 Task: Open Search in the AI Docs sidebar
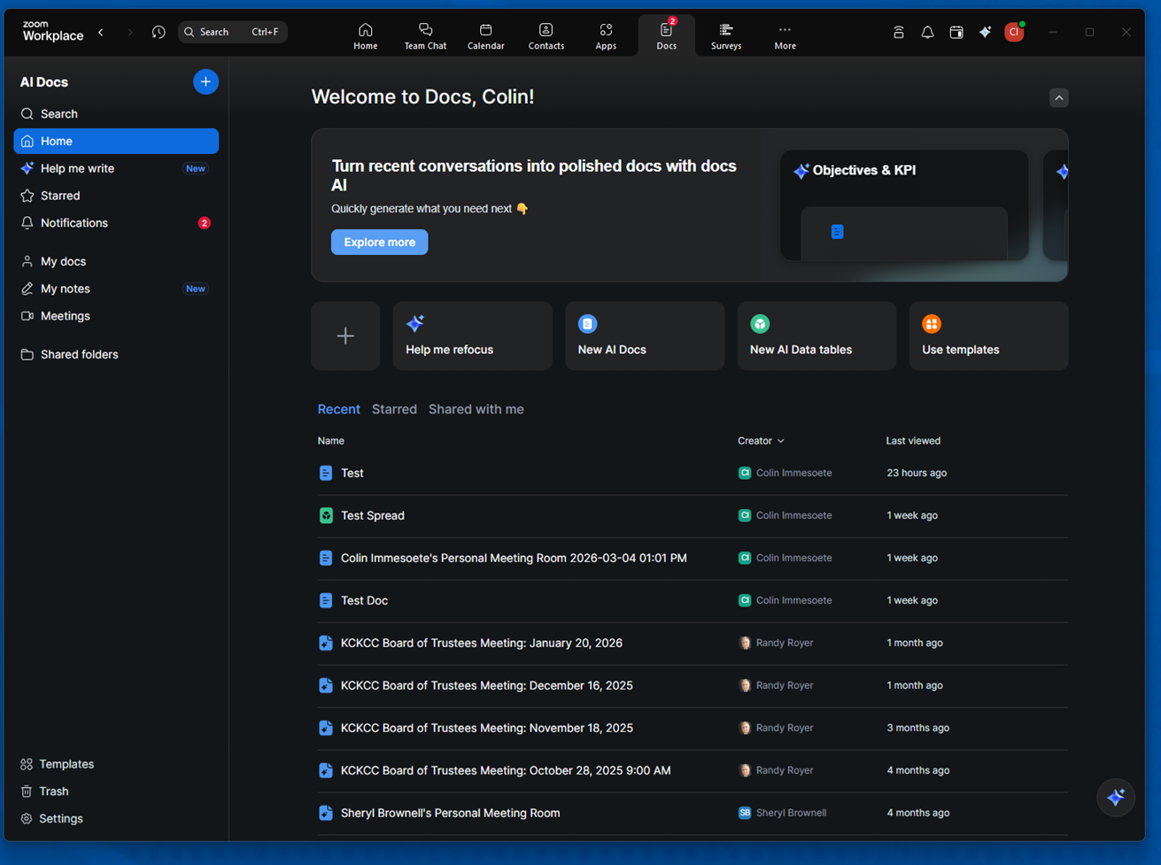(116, 114)
